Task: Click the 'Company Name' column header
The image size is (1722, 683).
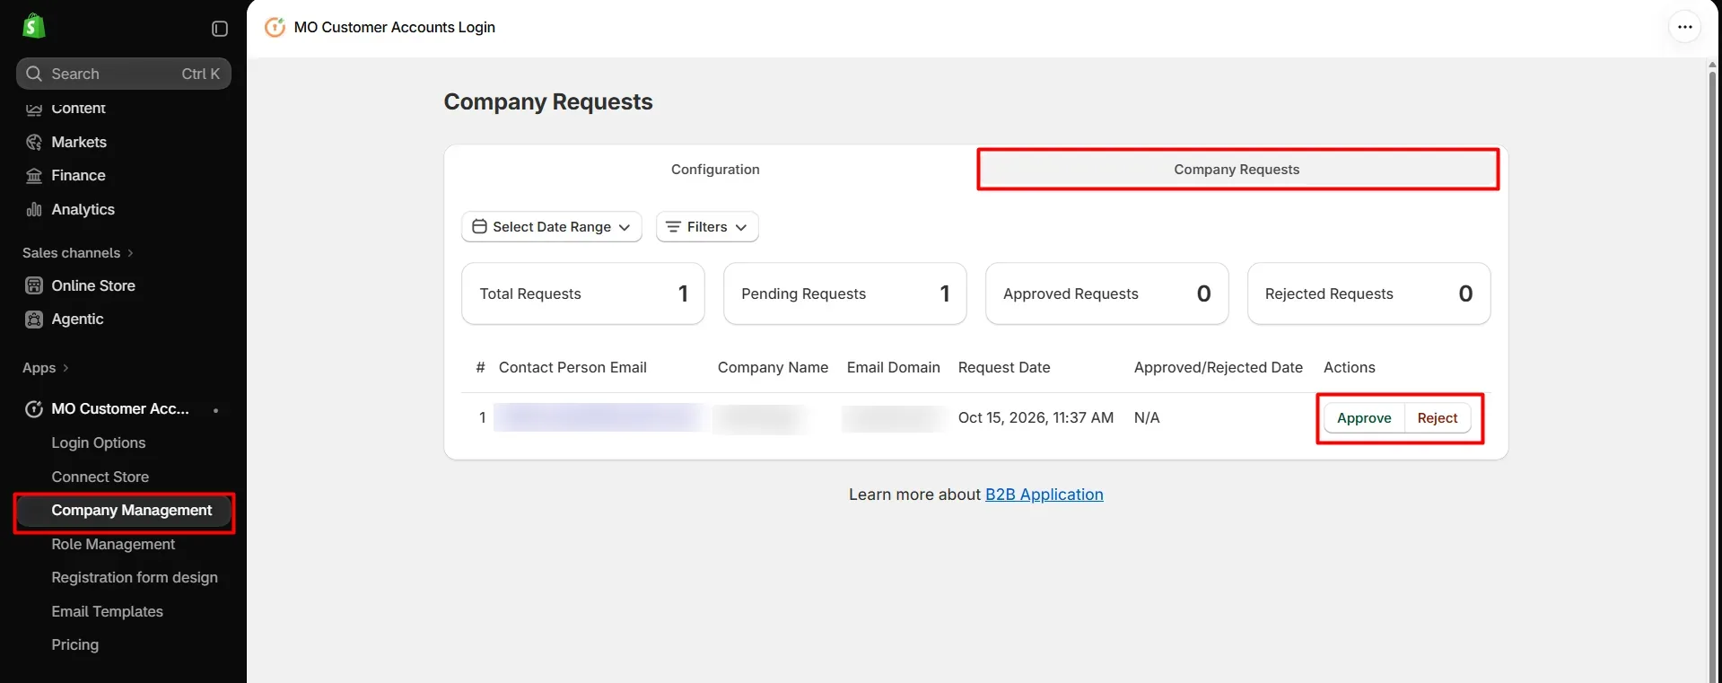Action: pyautogui.click(x=773, y=367)
